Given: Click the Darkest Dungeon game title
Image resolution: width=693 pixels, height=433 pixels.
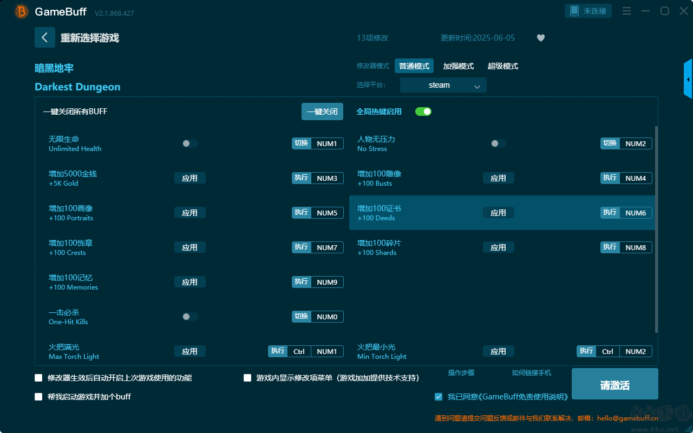Looking at the screenshot, I should click(77, 87).
